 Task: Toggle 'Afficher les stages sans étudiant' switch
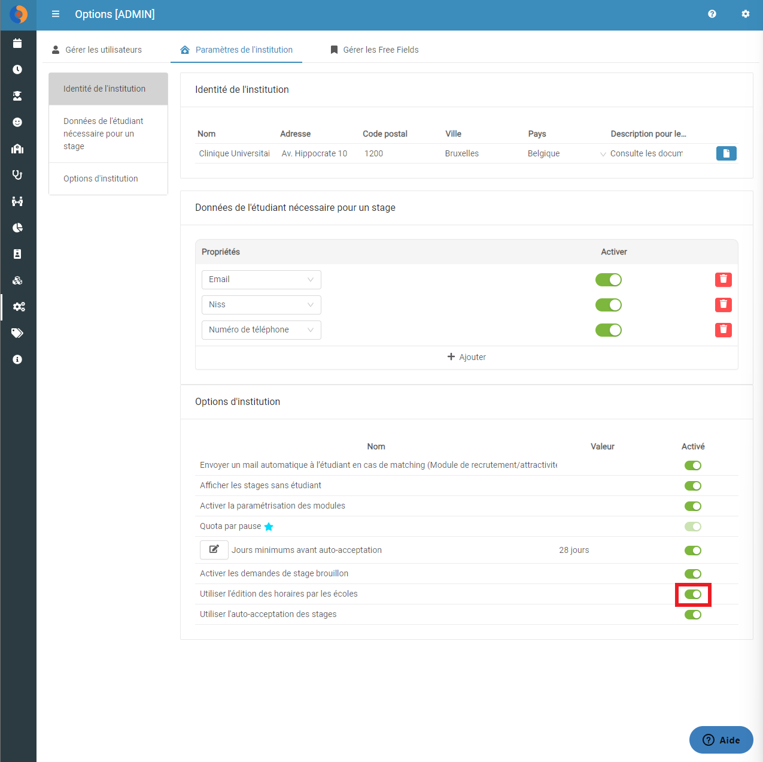[x=693, y=486]
